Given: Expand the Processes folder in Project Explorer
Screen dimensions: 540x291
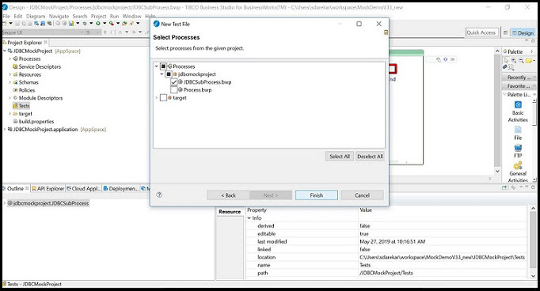Looking at the screenshot, I should coord(10,59).
